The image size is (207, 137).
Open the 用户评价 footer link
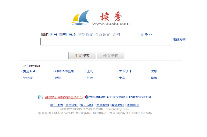(x=72, y=105)
